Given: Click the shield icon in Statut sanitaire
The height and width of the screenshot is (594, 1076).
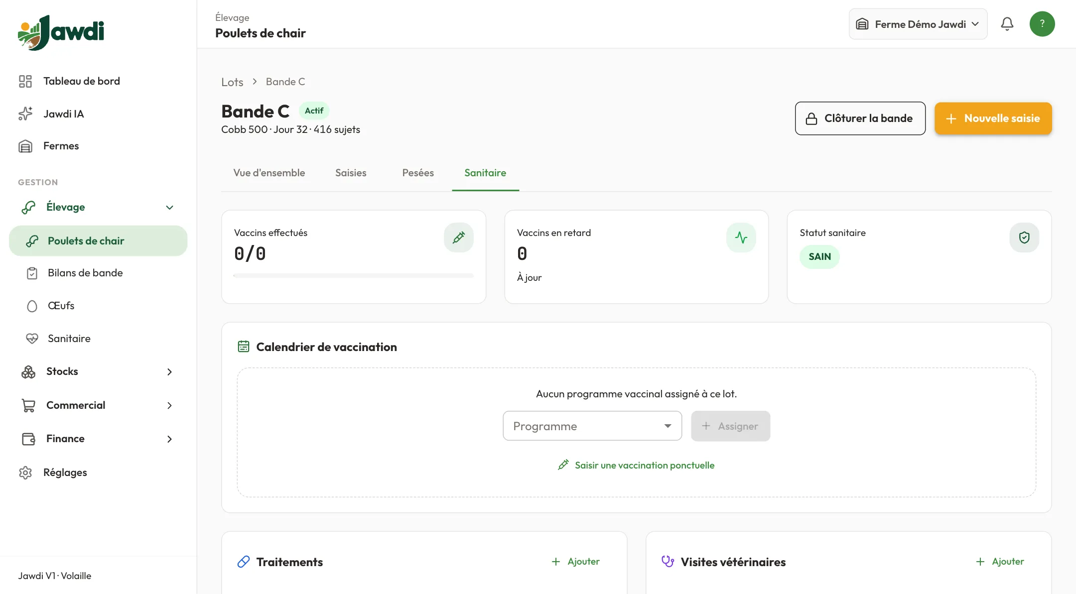Looking at the screenshot, I should [1024, 238].
